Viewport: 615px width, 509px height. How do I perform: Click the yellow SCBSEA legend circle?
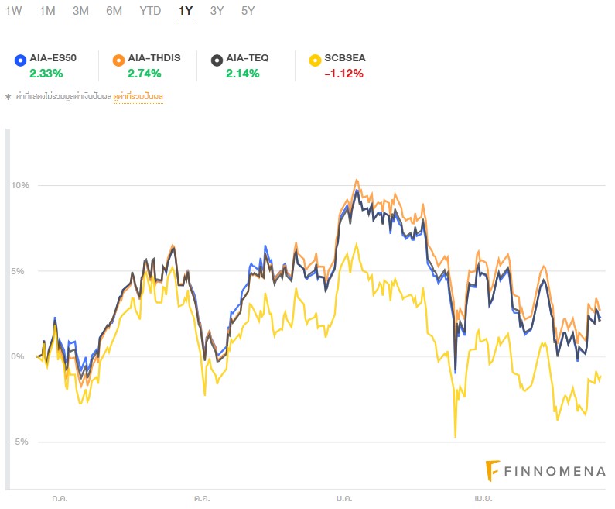tap(314, 59)
